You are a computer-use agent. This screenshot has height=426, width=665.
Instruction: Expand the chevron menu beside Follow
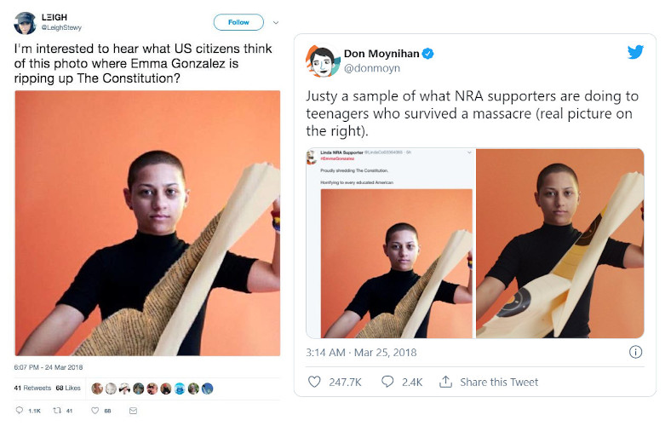coord(275,22)
